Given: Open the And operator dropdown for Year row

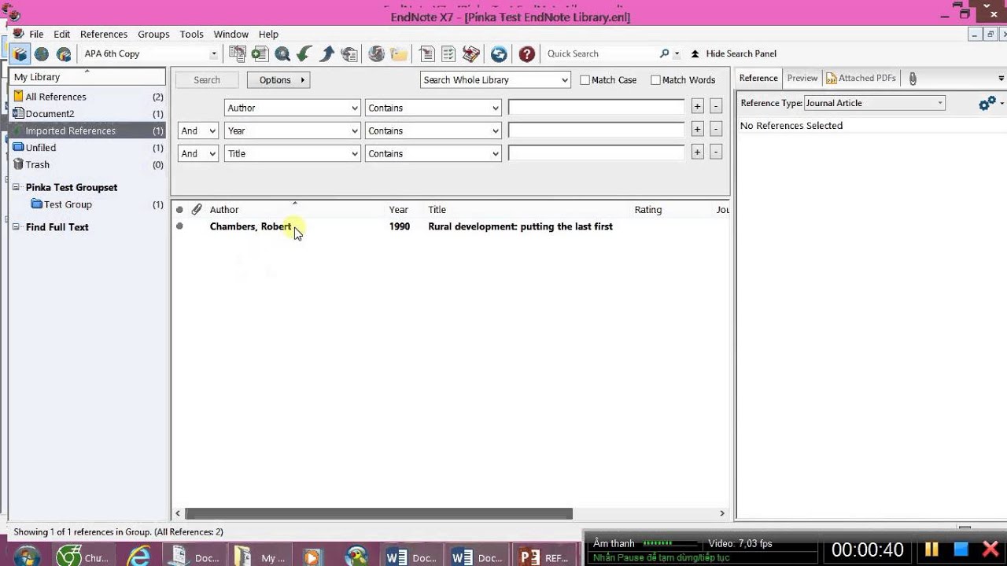Looking at the screenshot, I should click(x=197, y=130).
